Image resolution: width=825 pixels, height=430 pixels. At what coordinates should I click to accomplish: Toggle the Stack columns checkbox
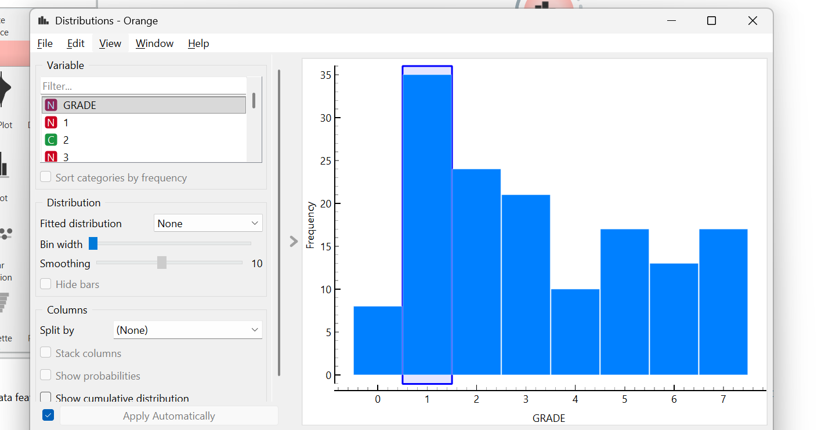pos(46,353)
